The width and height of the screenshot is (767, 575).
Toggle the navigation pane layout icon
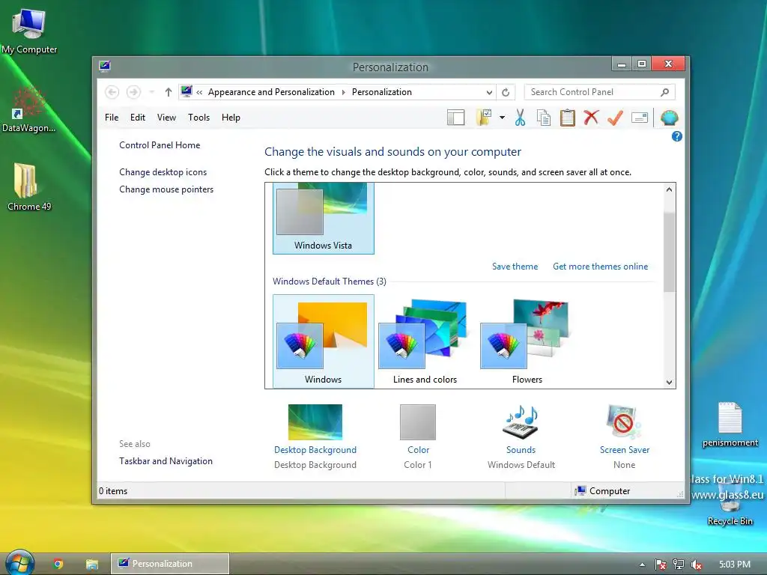point(455,118)
